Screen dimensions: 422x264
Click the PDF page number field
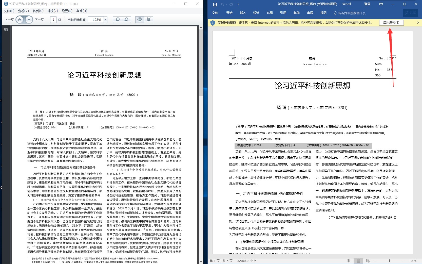click(x=53, y=20)
